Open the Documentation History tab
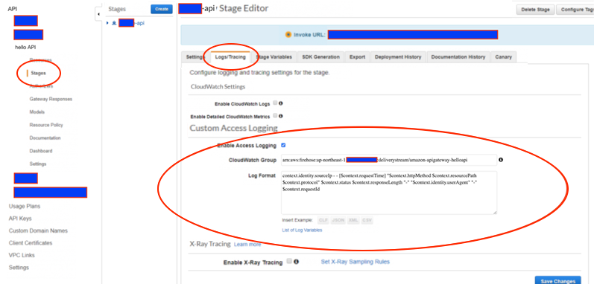Screen dimensions: 594x284 [458, 57]
